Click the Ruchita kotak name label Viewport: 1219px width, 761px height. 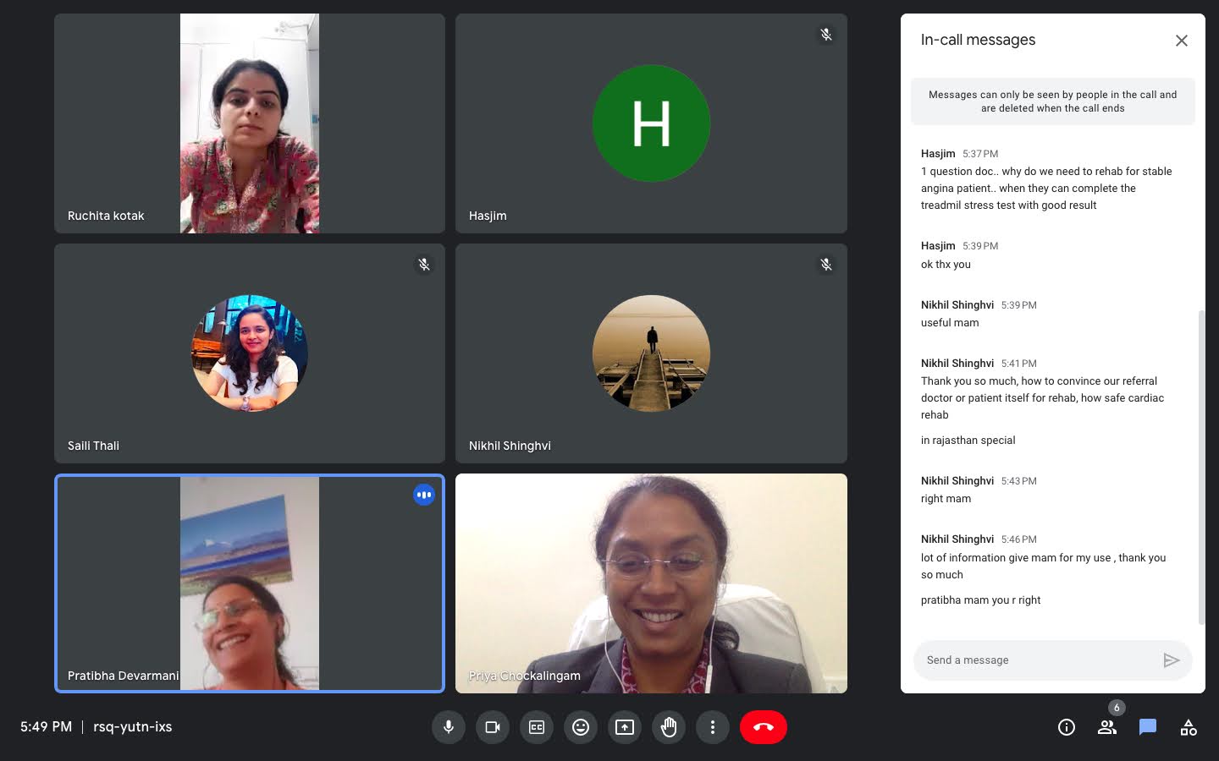tap(106, 216)
